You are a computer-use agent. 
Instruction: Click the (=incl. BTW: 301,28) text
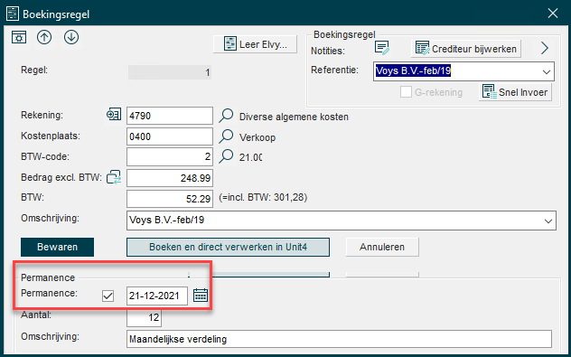[x=263, y=197]
